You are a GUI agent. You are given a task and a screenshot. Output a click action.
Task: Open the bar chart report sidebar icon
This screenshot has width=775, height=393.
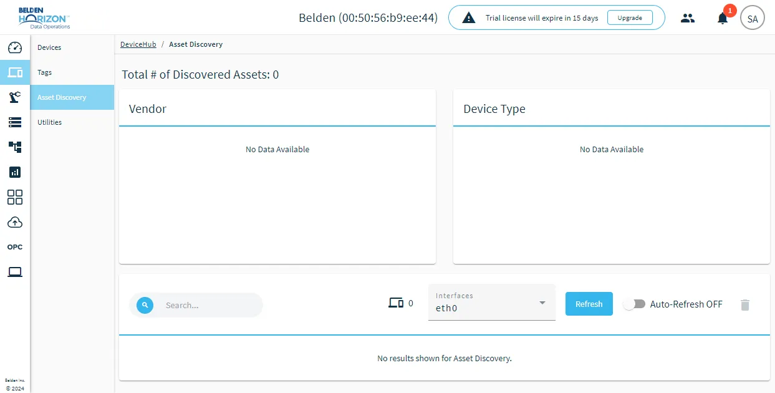click(15, 172)
